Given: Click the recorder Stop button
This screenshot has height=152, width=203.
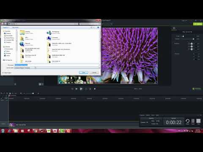Looking at the screenshot, I should [x=198, y=122].
